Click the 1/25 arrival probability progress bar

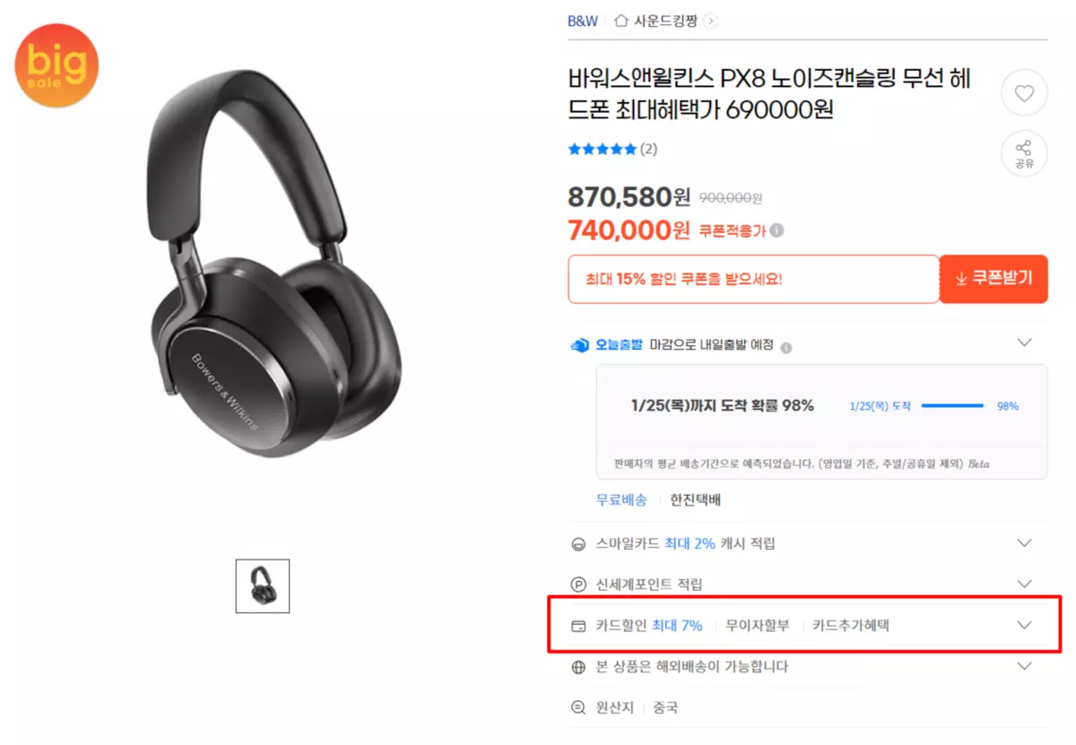point(952,406)
